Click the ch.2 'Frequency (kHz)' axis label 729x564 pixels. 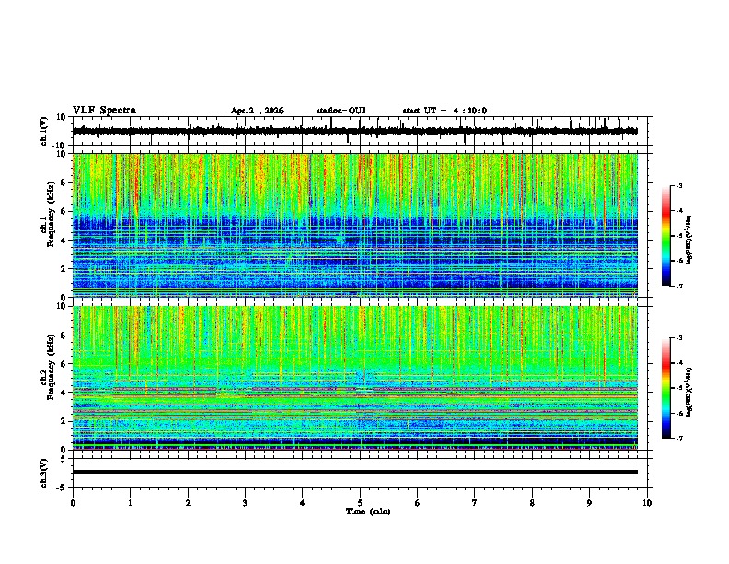click(51, 367)
